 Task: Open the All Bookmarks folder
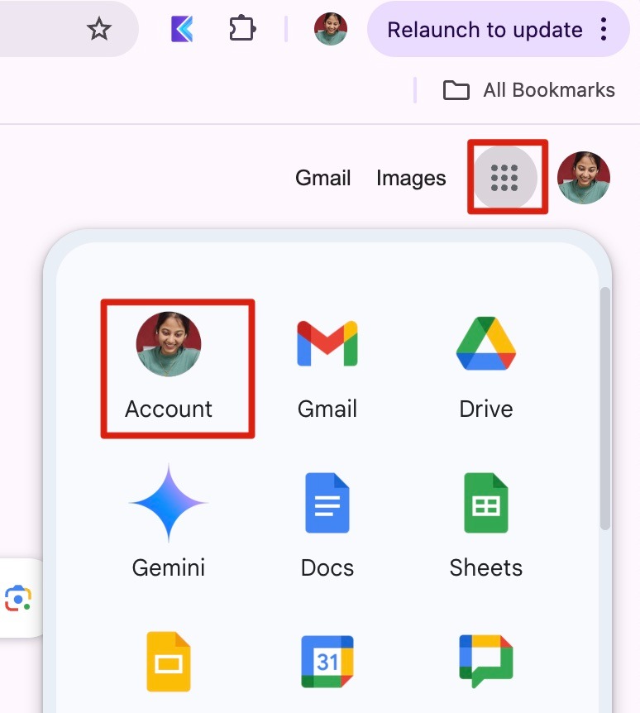[528, 90]
